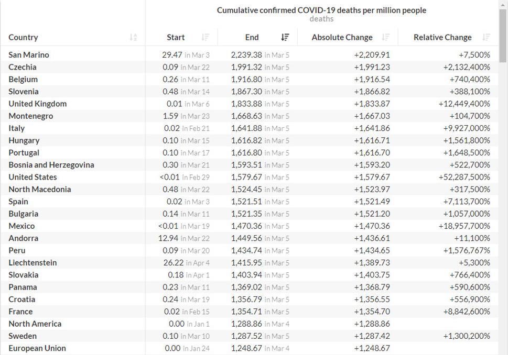The height and width of the screenshot is (355, 508).
Task: Click Belgium absolute change +1,916.54
Action: [372, 79]
